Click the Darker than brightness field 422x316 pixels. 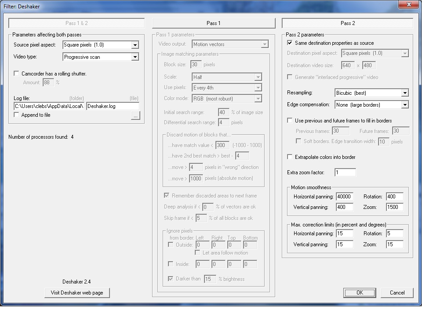pyautogui.click(x=210, y=279)
